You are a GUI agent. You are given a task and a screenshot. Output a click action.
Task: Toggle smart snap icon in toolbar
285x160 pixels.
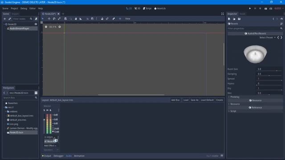pyautogui.click(x=87, y=19)
